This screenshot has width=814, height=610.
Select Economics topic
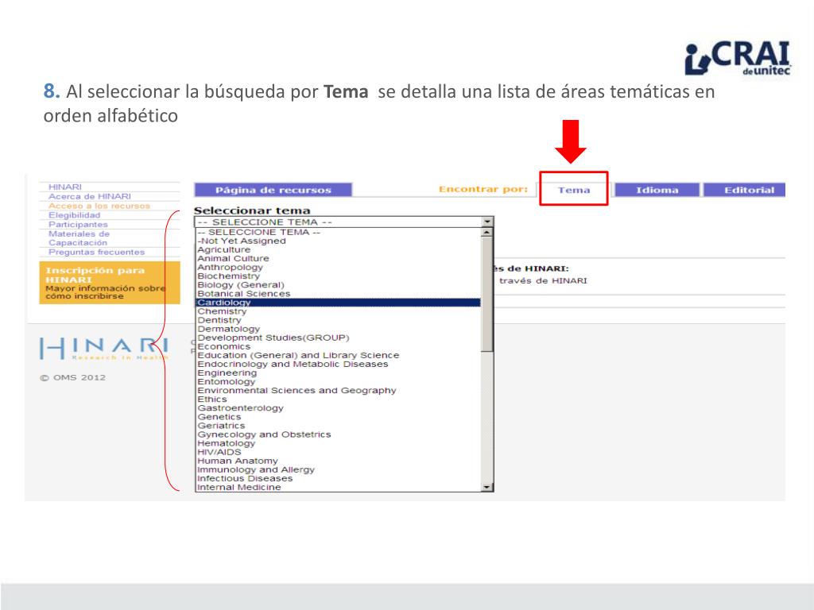[x=339, y=346]
